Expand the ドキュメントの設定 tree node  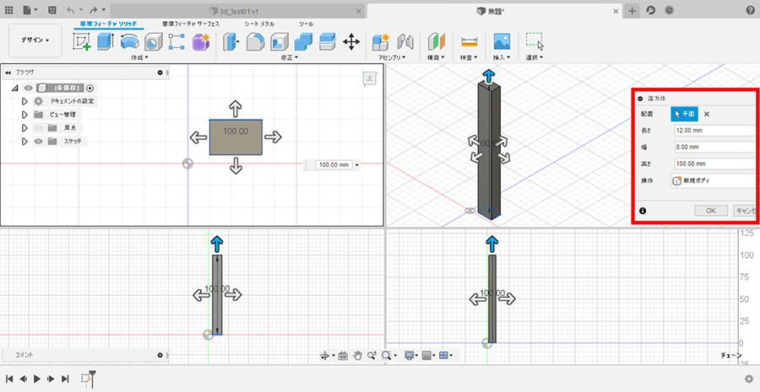24,101
